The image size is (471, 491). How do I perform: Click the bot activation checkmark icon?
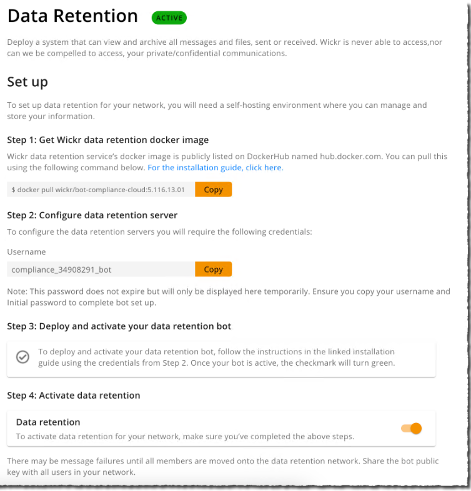click(x=22, y=357)
